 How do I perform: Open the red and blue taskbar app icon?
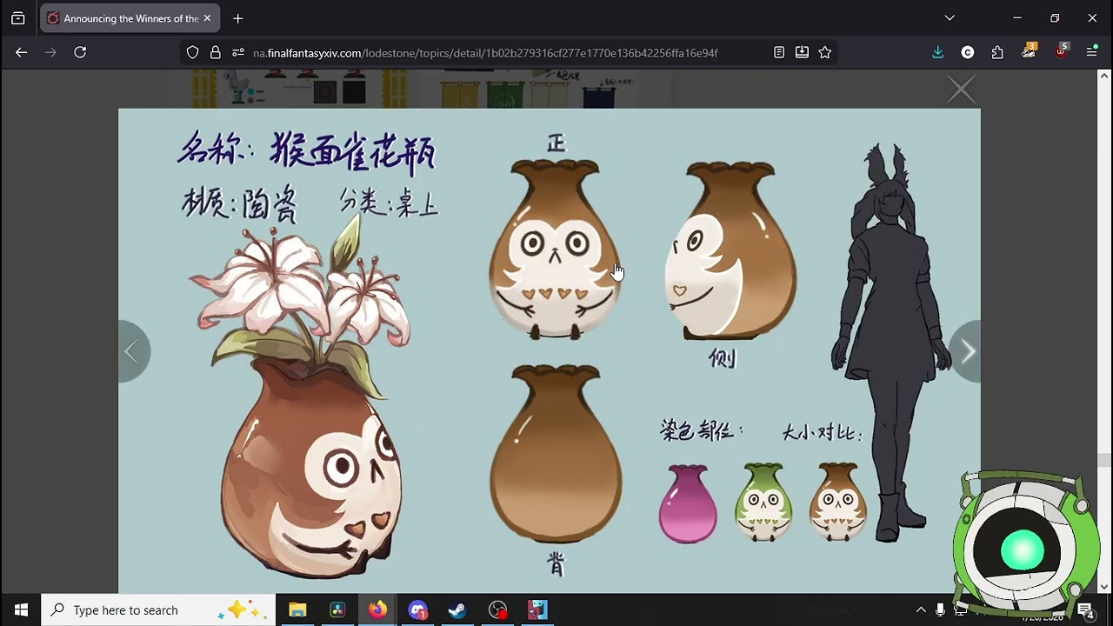click(x=537, y=610)
